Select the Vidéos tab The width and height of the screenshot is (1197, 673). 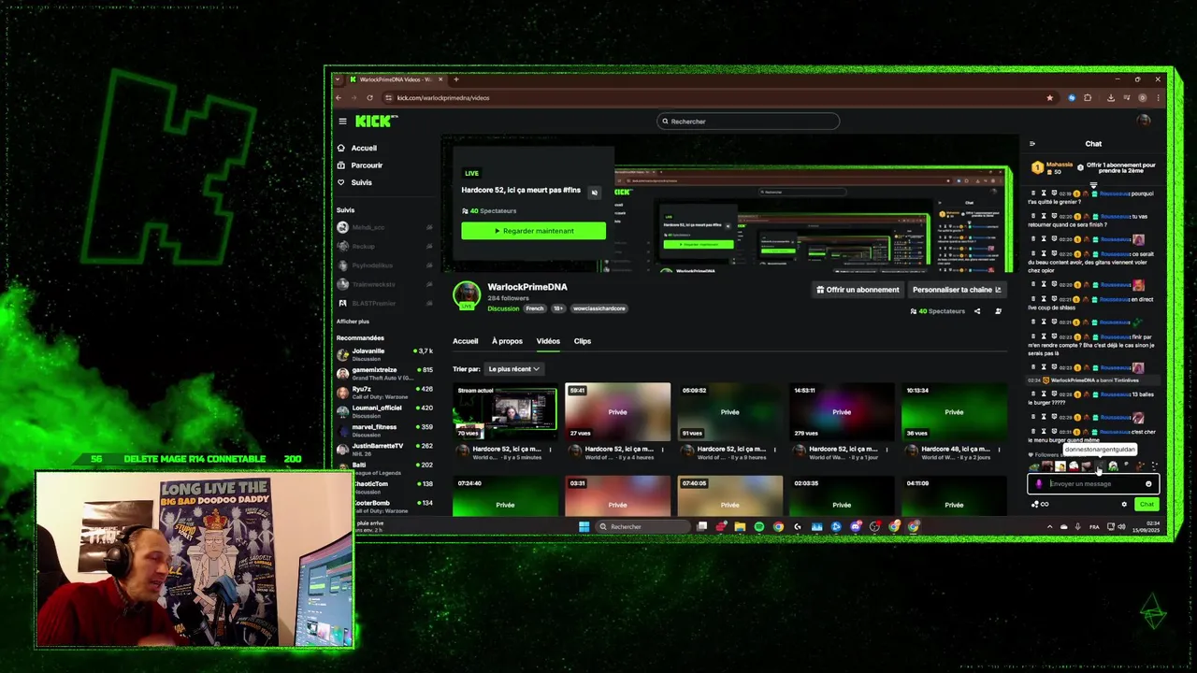click(x=548, y=341)
